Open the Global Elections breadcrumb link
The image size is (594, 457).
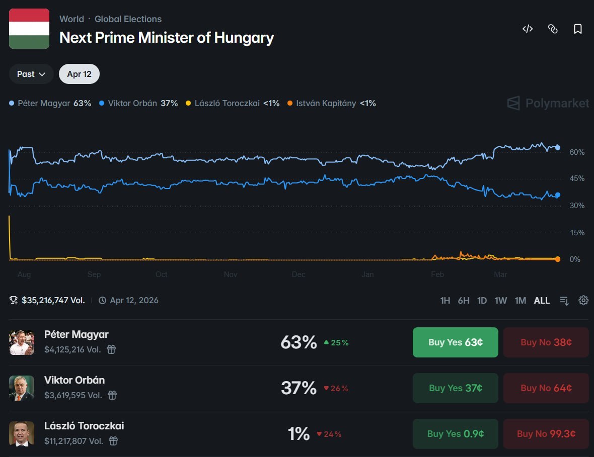[x=128, y=19]
